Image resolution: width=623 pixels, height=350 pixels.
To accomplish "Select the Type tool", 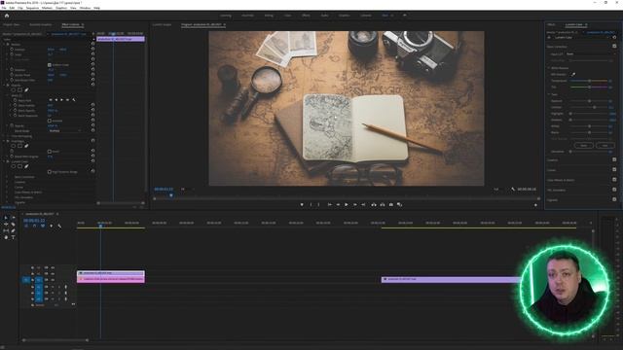I will pos(13,237).
